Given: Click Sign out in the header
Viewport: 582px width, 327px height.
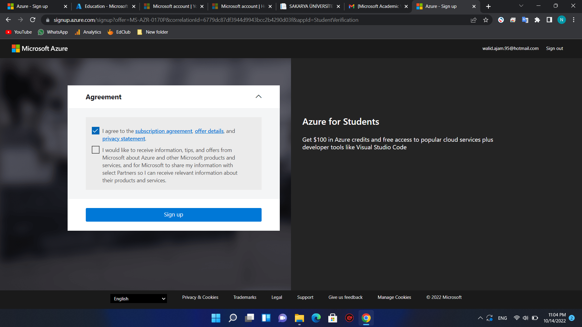Looking at the screenshot, I should click(554, 48).
